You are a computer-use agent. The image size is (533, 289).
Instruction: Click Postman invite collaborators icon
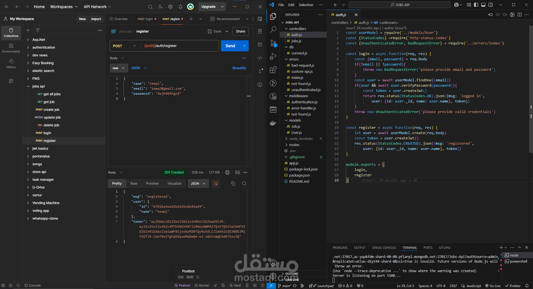(160, 7)
